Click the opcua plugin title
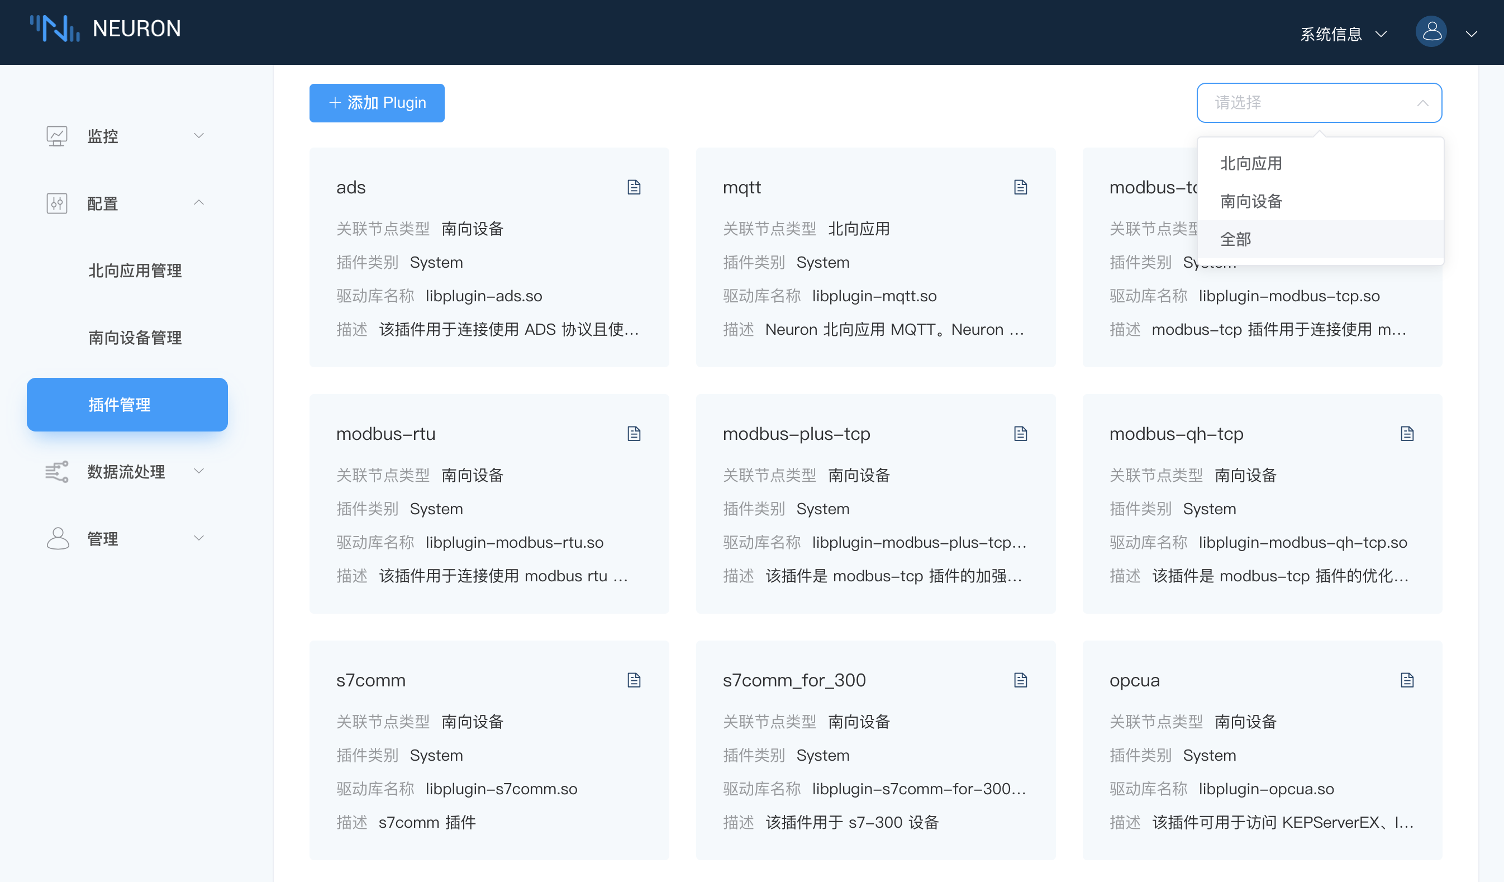The height and width of the screenshot is (882, 1504). (1135, 681)
